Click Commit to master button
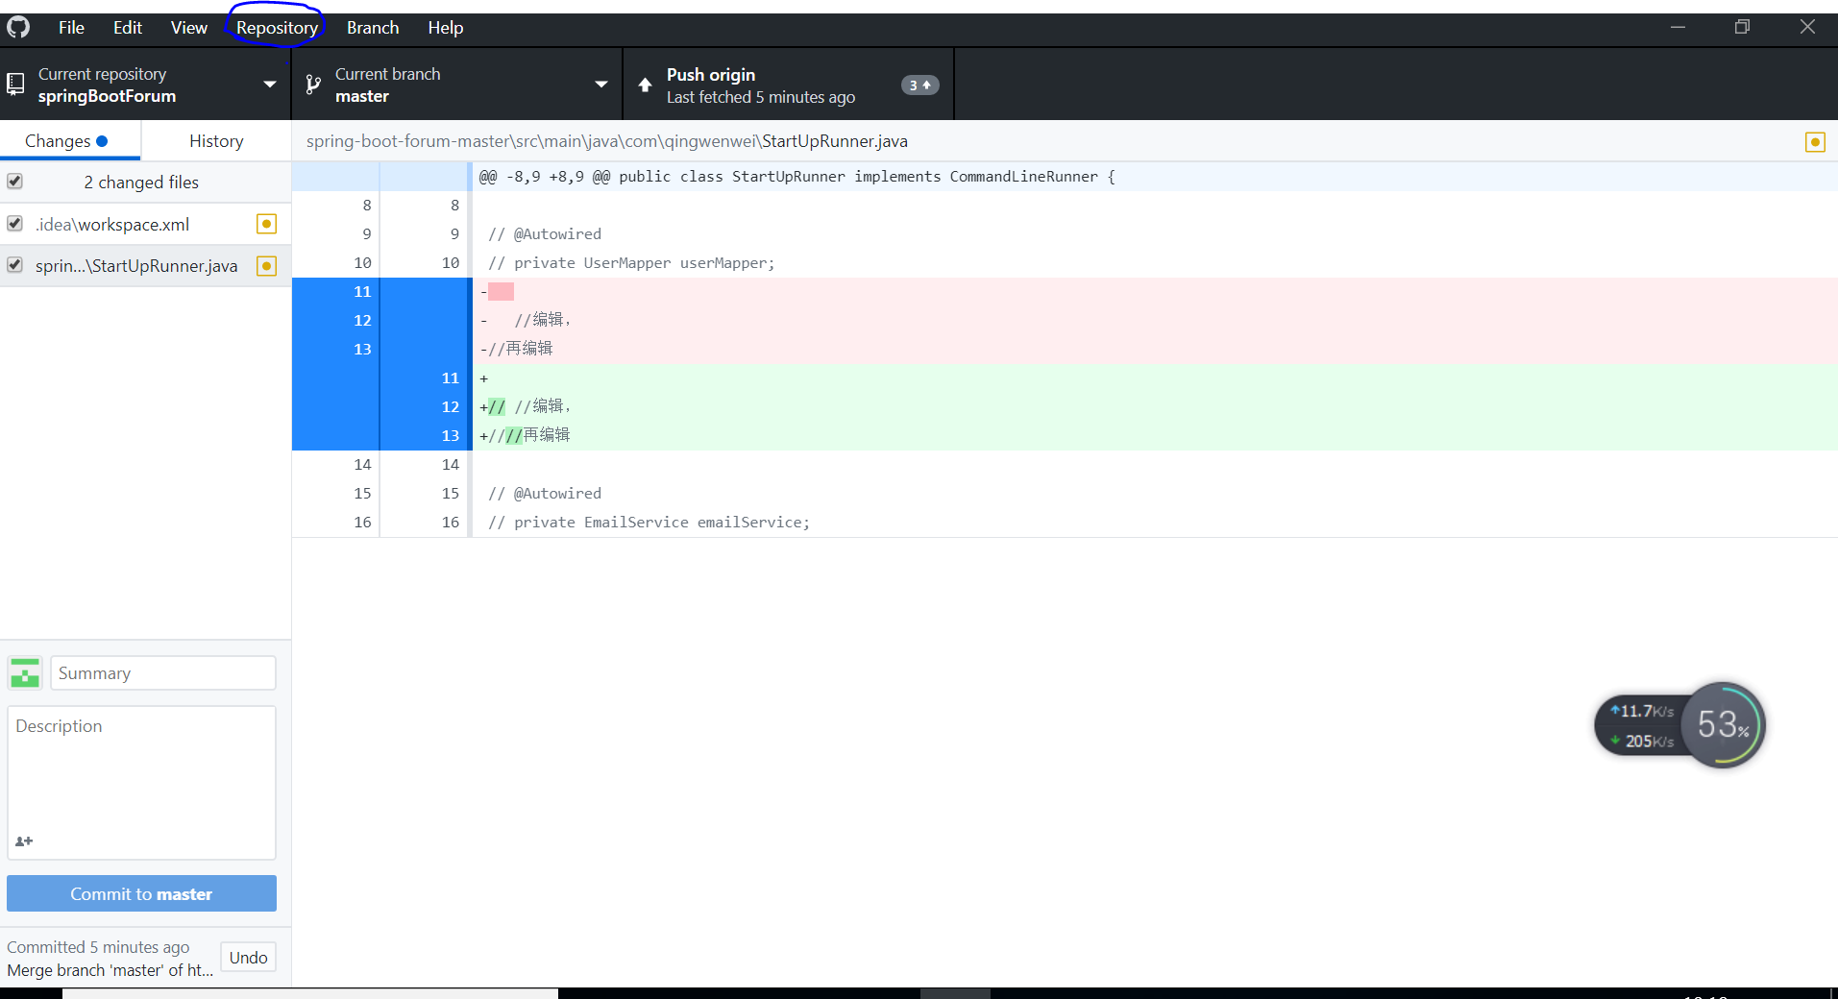 141,893
